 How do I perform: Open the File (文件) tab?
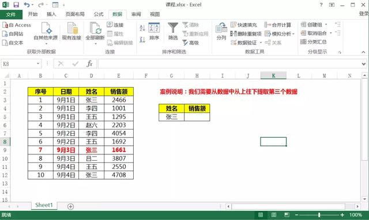click(x=11, y=14)
